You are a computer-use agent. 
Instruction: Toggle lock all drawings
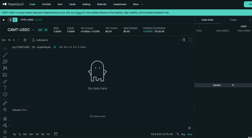pyautogui.click(x=5, y=132)
